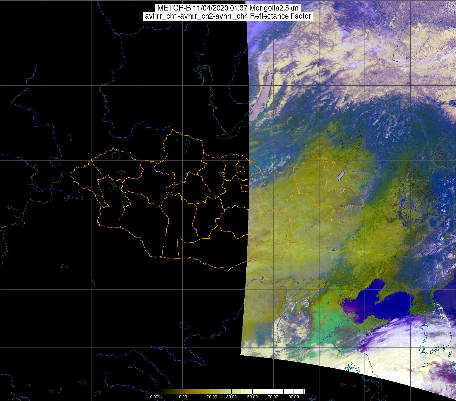
Task: Click the "30.00" colorbar label
Action: click(x=232, y=397)
